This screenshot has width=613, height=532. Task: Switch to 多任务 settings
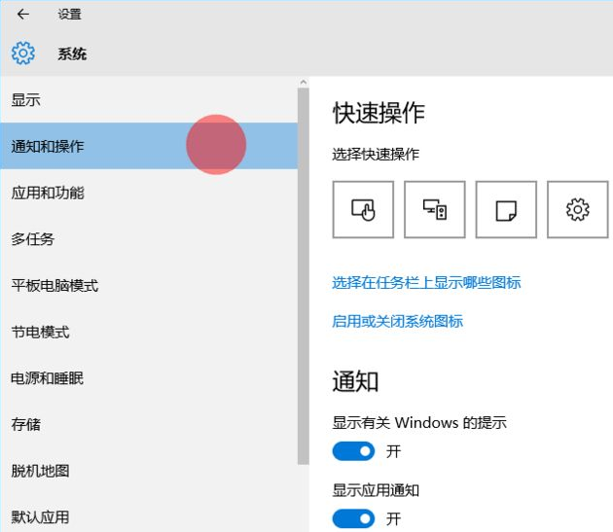pyautogui.click(x=33, y=239)
